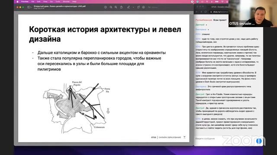Open the Apple menu

[x=17, y=2]
